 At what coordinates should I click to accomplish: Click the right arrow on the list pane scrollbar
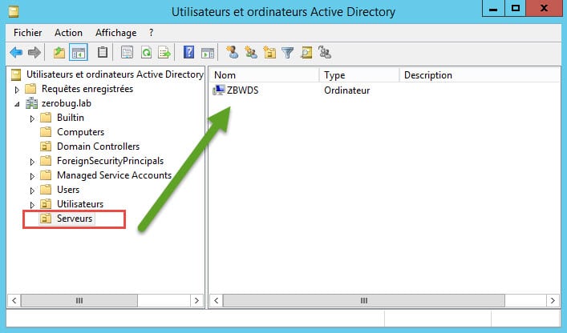553,300
